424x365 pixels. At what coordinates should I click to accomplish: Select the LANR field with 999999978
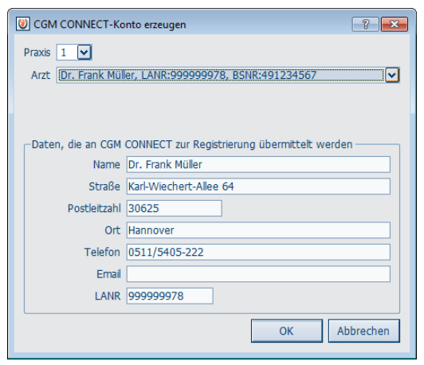click(x=170, y=296)
